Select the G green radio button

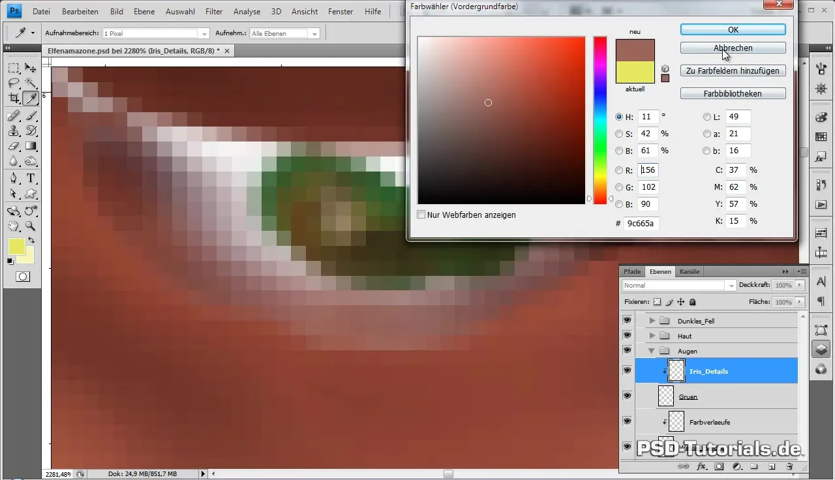click(619, 187)
